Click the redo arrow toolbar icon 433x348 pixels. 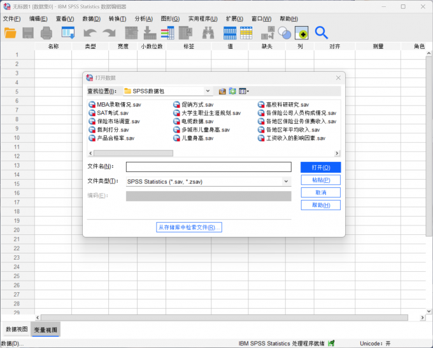click(109, 33)
